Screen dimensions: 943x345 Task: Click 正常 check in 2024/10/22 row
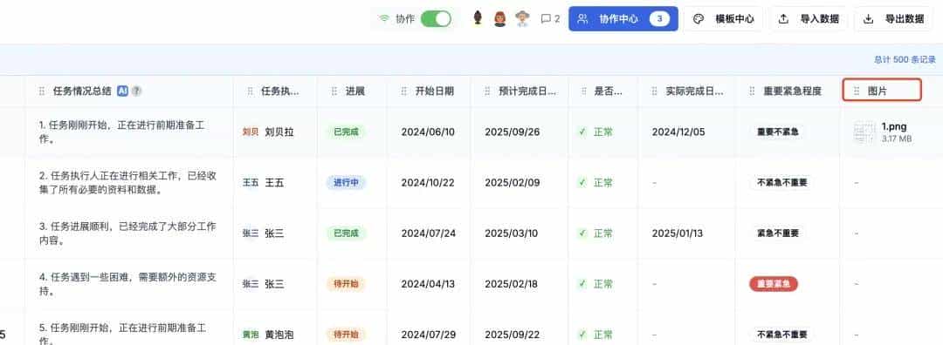tap(595, 182)
